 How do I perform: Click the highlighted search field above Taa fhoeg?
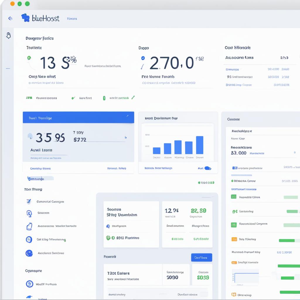[40, 178]
